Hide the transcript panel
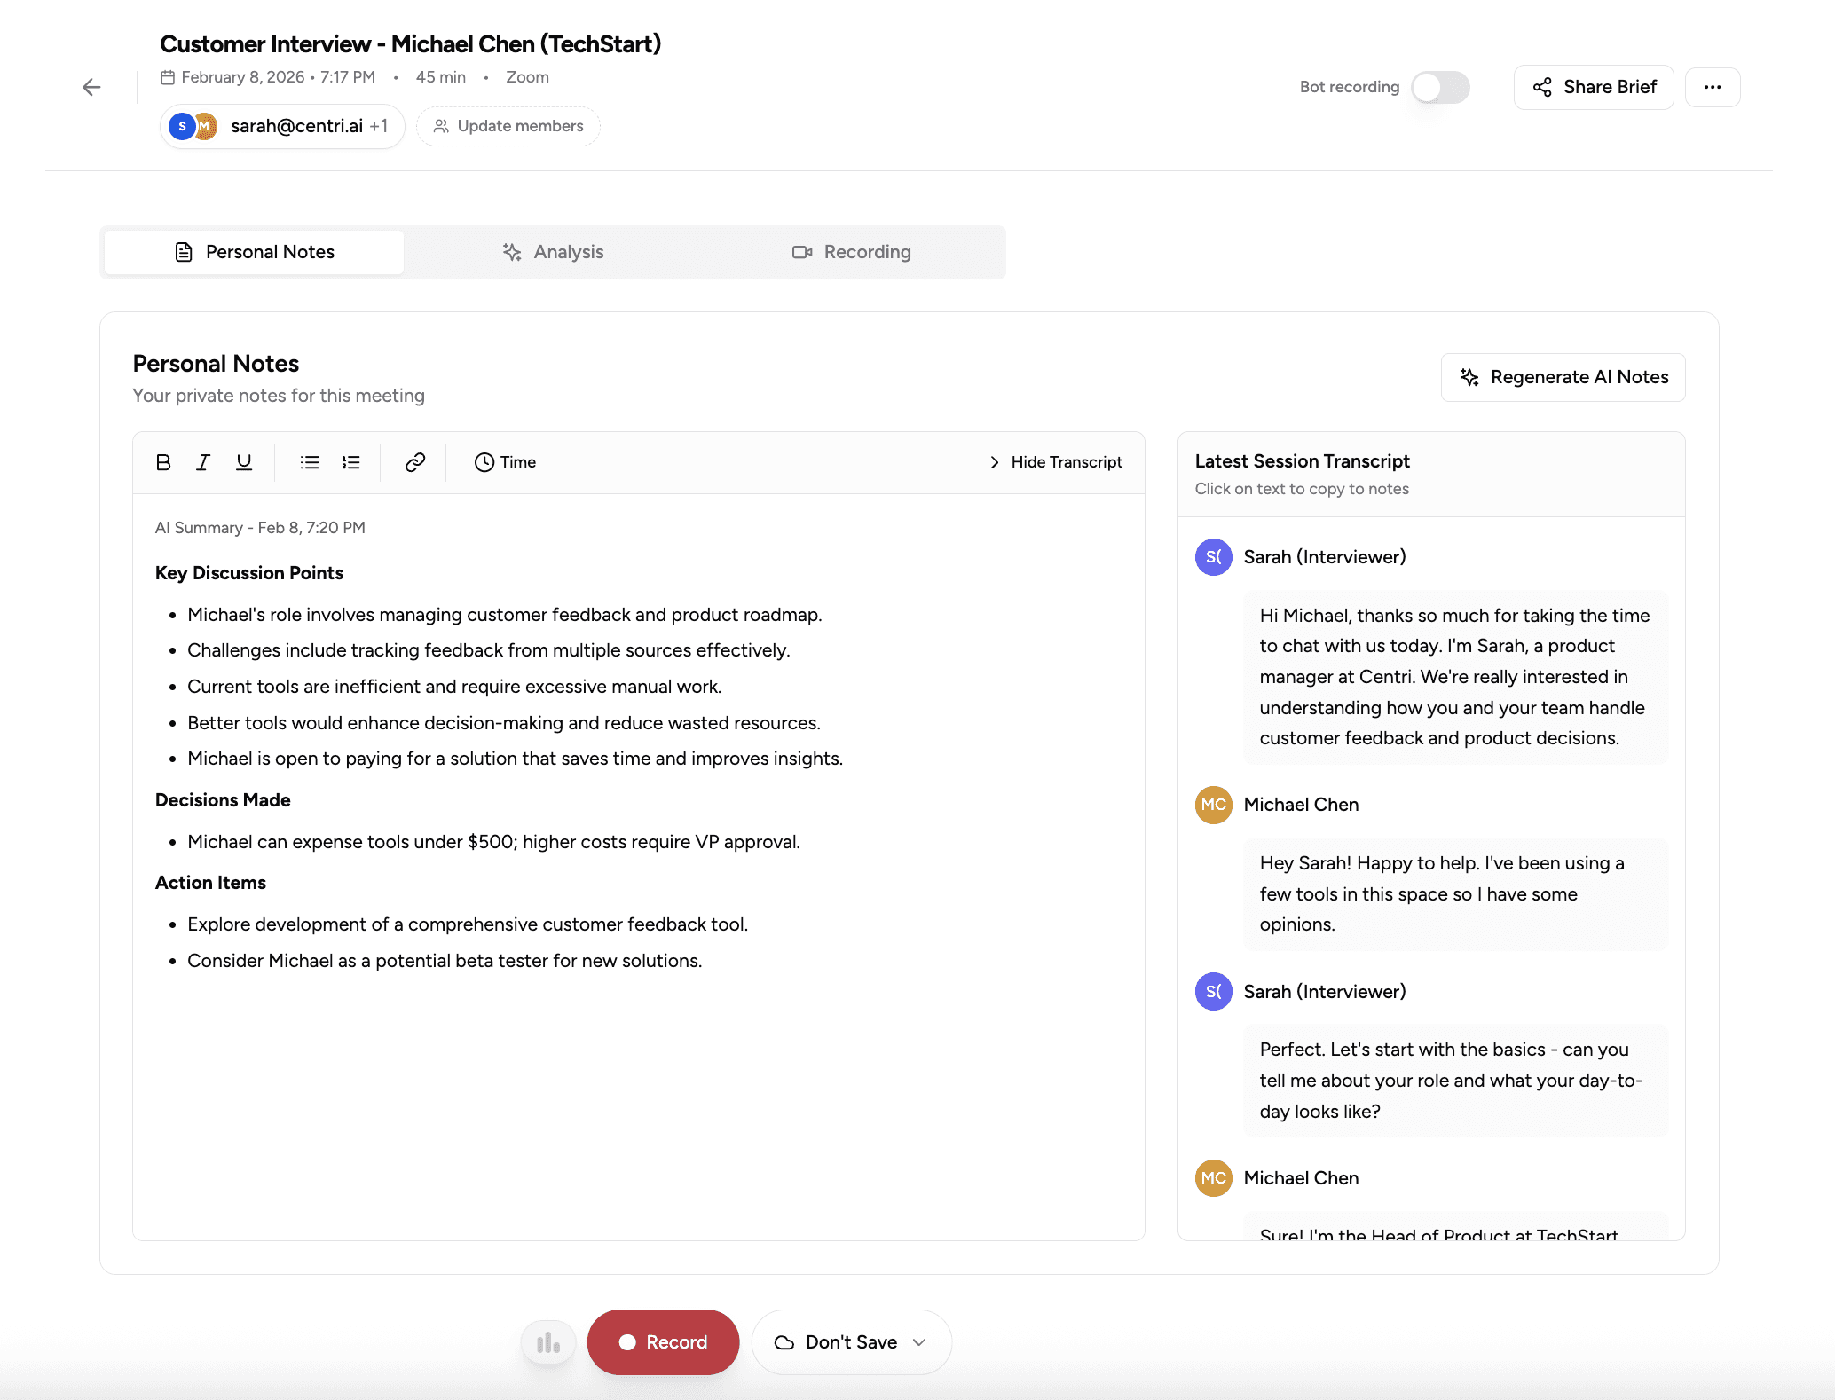This screenshot has width=1835, height=1400. tap(1054, 462)
